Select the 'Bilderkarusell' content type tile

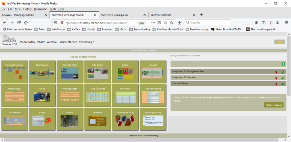pos(42,71)
